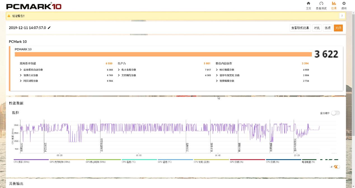Screen dimensions: 355x188
Task: Toggle the orange switch below the chart legend
Action: (x=337, y=167)
